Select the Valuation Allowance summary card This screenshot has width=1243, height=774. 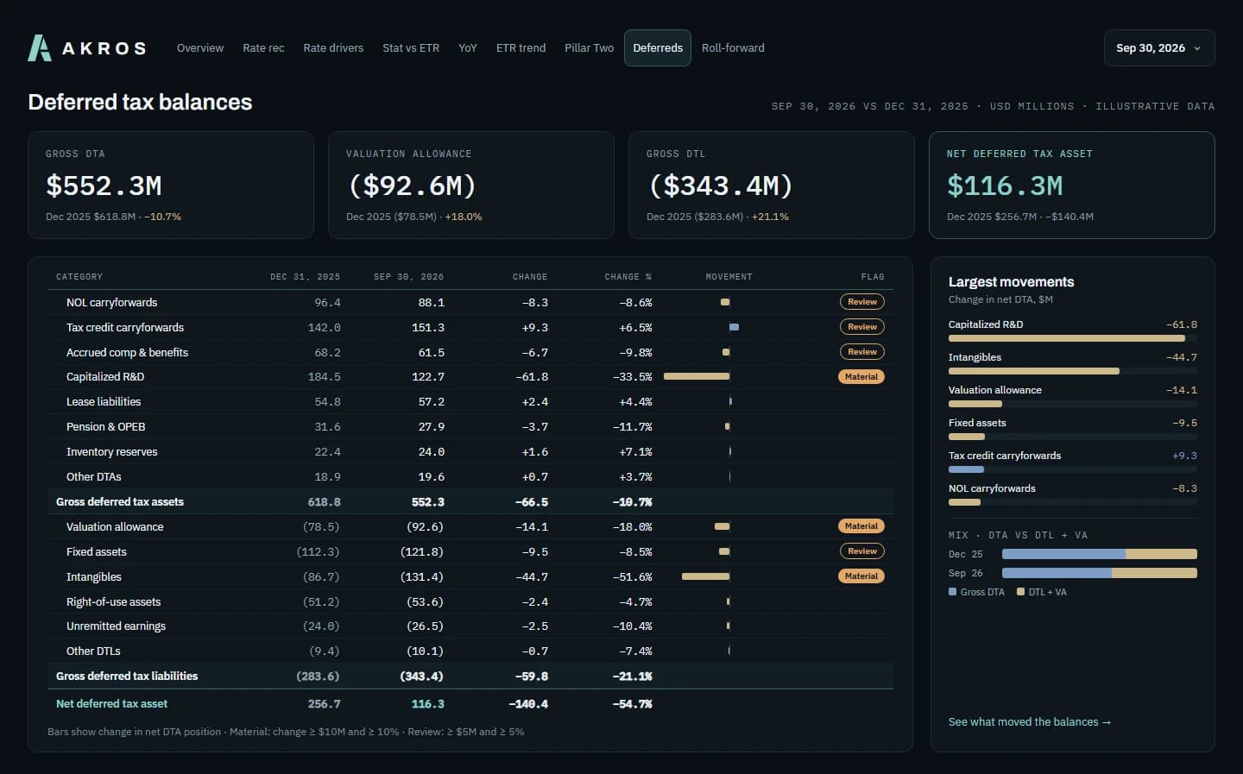click(471, 185)
